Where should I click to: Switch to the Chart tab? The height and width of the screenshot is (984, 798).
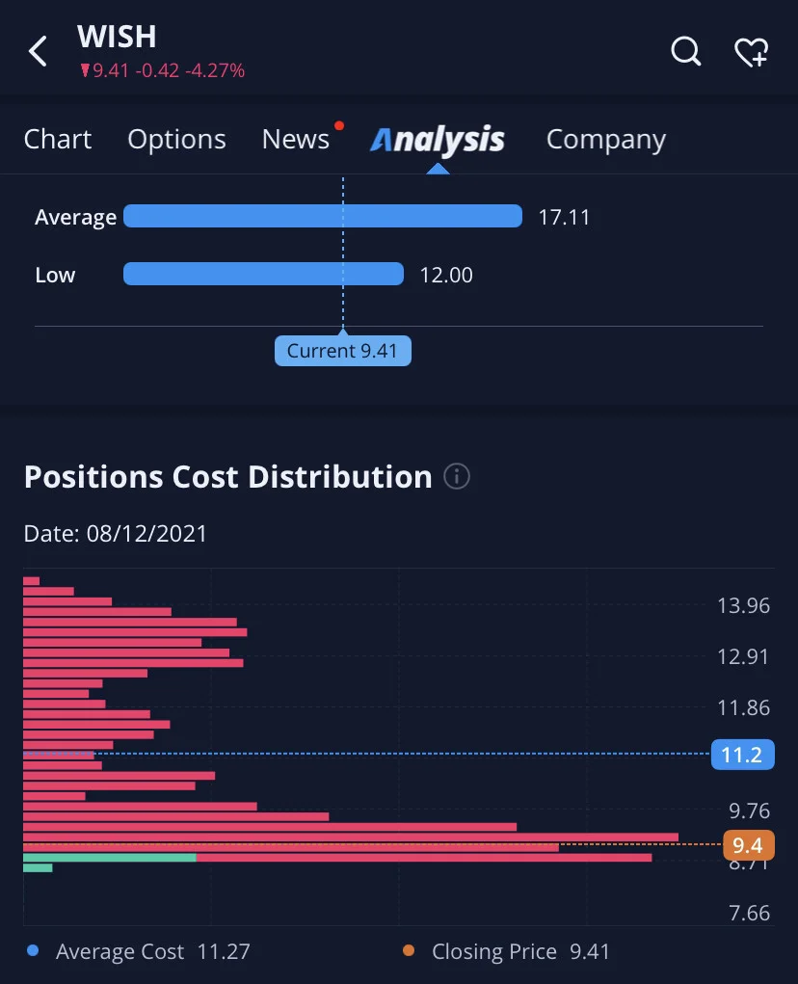[58, 139]
